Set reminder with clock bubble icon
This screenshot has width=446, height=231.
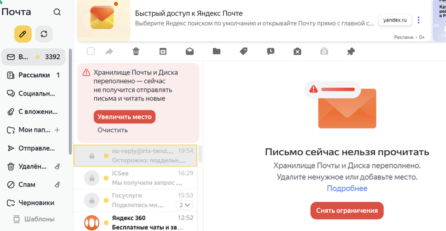tap(271, 52)
